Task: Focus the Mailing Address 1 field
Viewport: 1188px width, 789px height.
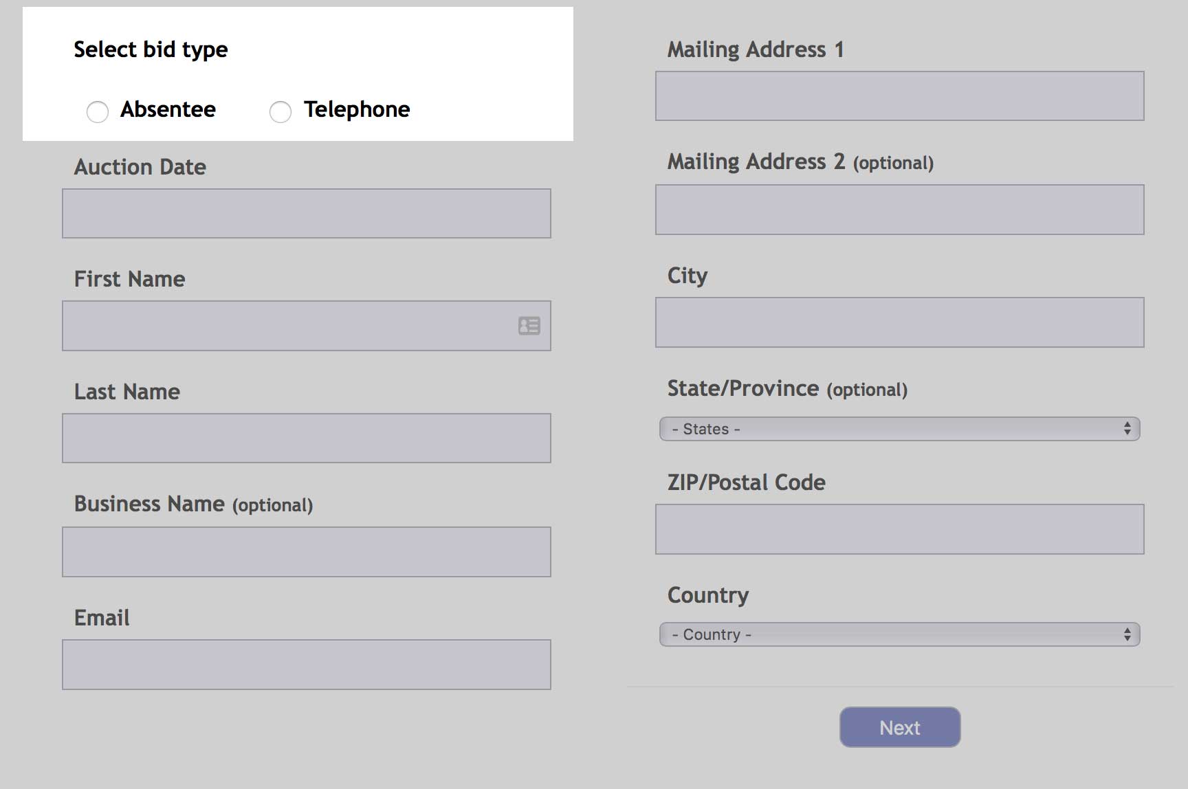Action: (x=900, y=96)
